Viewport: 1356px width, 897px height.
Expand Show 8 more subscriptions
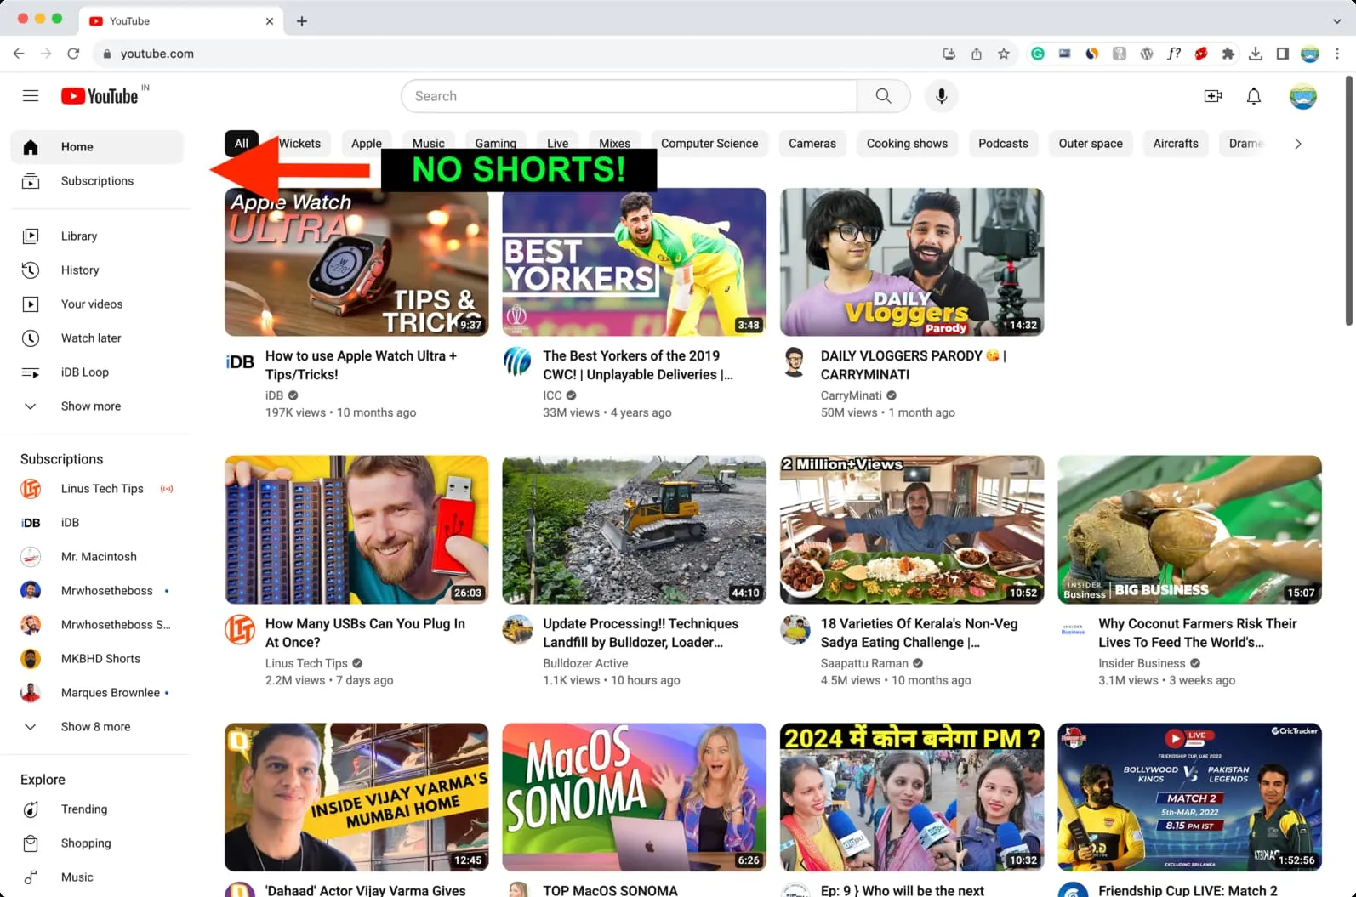97,727
